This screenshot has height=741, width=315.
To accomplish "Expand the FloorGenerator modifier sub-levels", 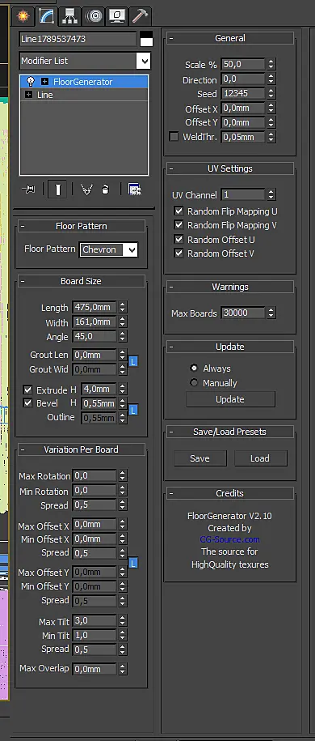I will pyautogui.click(x=44, y=82).
